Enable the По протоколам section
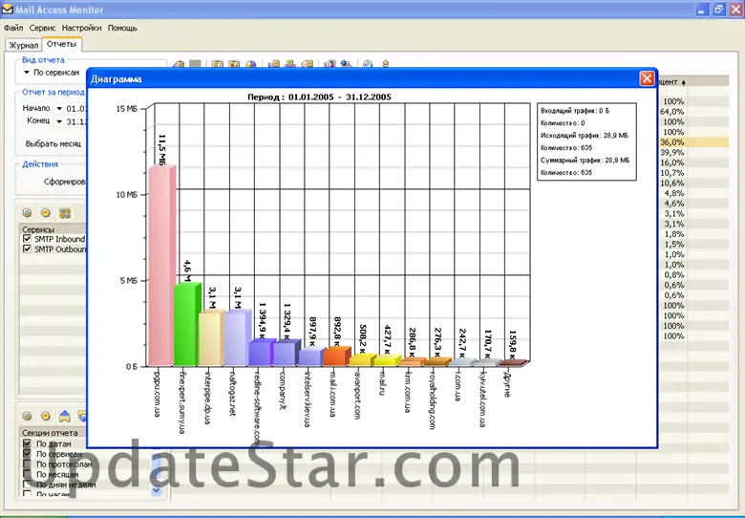The height and width of the screenshot is (518, 745). [27, 464]
